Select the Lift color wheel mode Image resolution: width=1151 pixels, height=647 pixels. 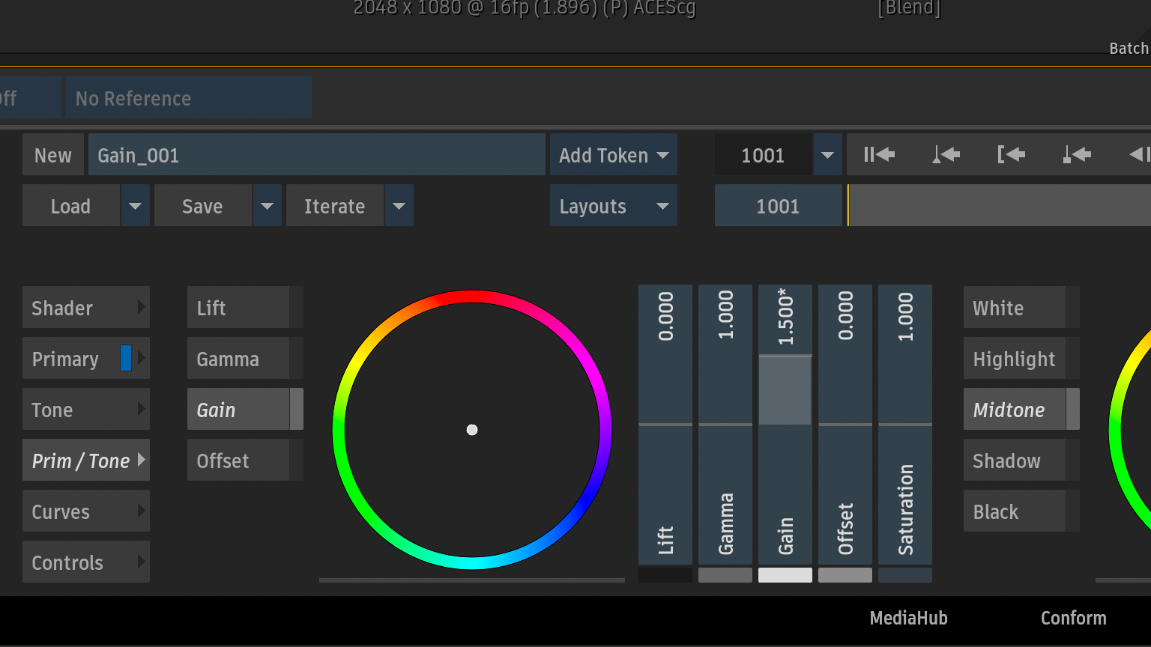coord(245,307)
